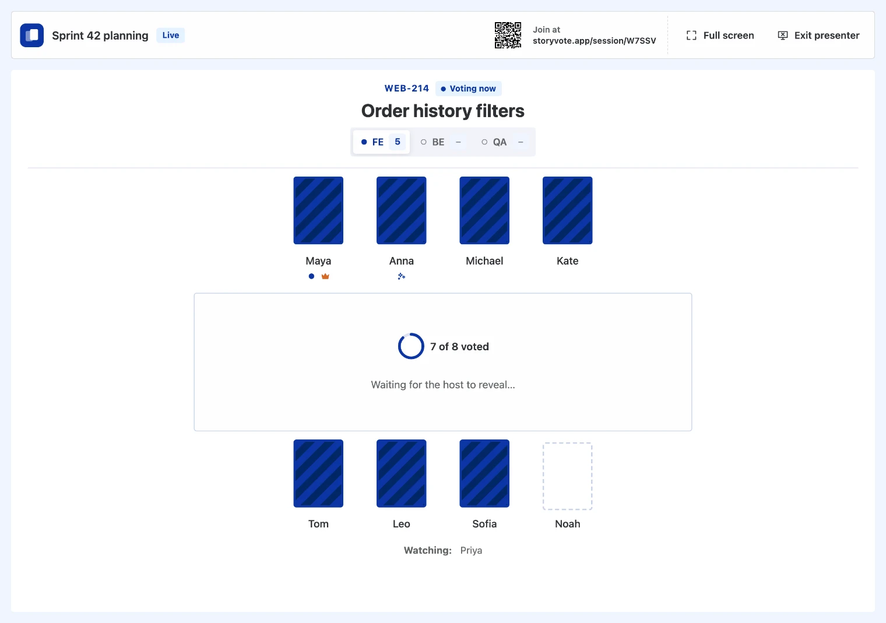Click the name label Michael
The image size is (886, 623).
pyautogui.click(x=484, y=261)
